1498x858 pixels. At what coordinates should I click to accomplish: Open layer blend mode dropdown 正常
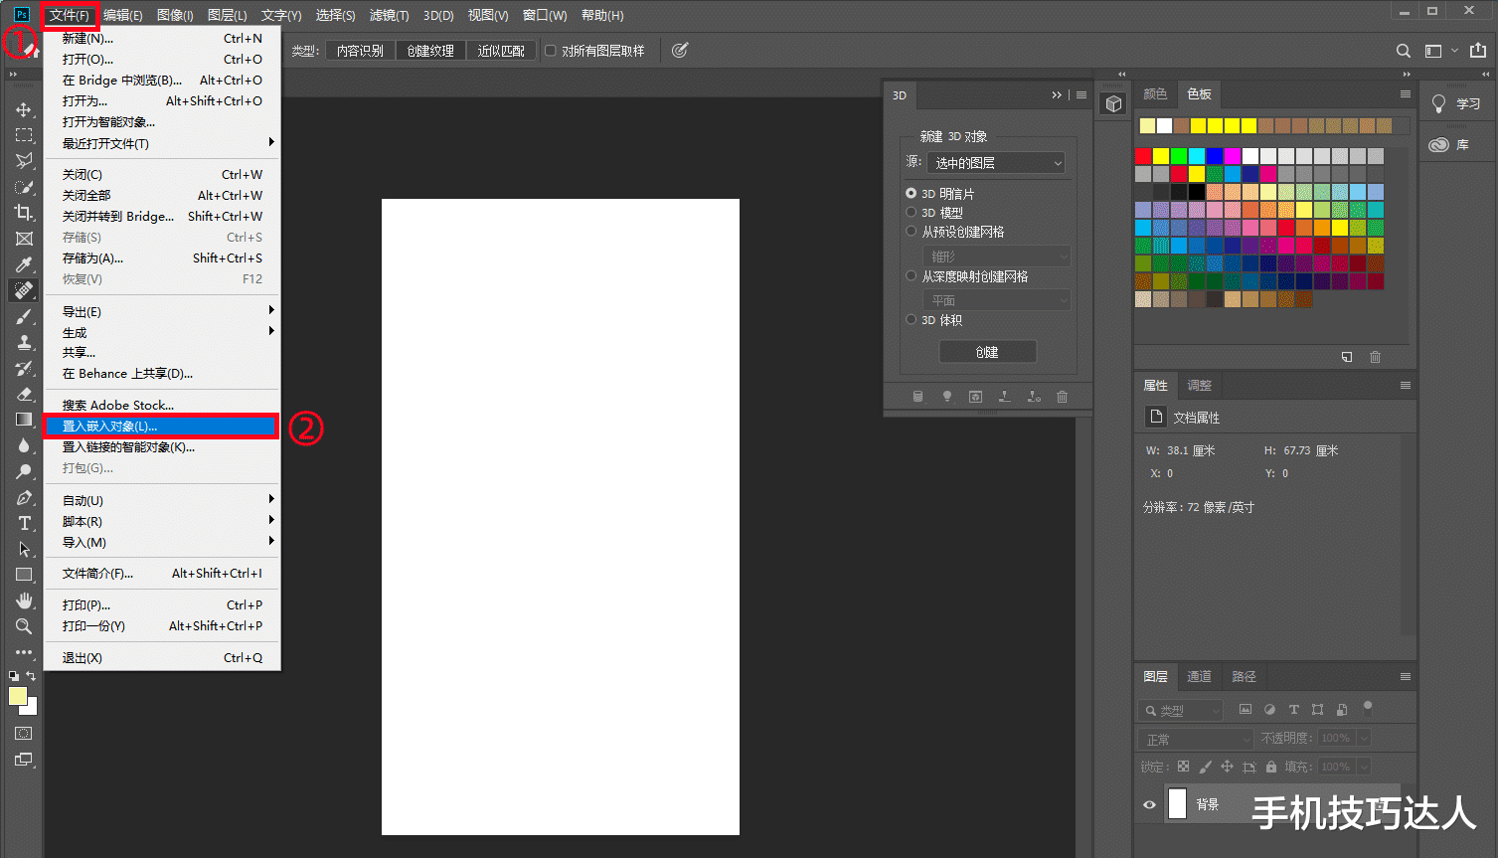pyautogui.click(x=1196, y=739)
